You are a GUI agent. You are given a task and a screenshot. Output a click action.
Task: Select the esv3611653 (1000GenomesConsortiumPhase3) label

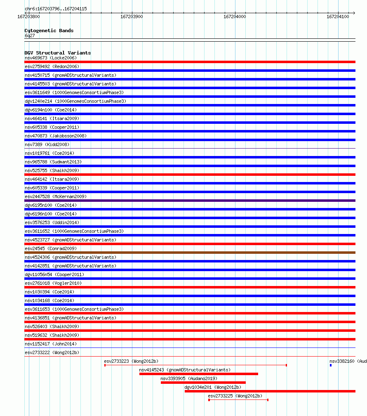[74, 310]
